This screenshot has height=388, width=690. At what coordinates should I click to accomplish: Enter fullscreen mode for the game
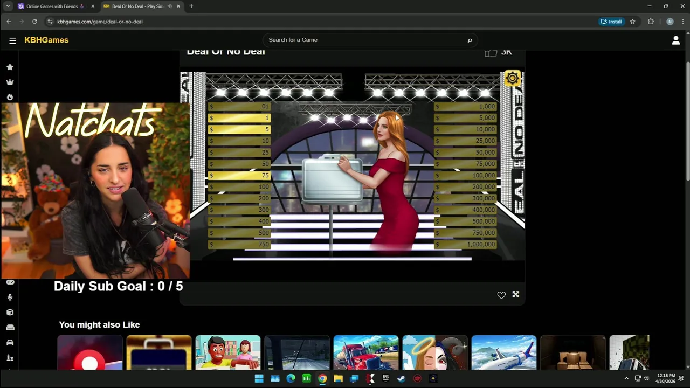coord(516,294)
